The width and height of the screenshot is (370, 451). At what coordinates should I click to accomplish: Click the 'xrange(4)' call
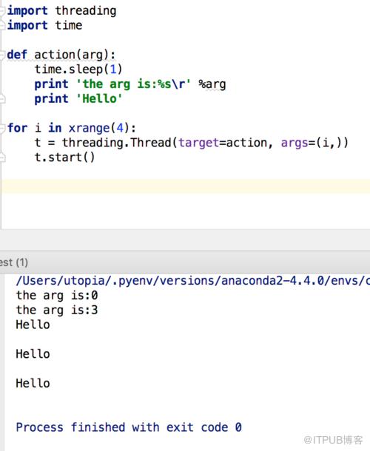coord(99,128)
